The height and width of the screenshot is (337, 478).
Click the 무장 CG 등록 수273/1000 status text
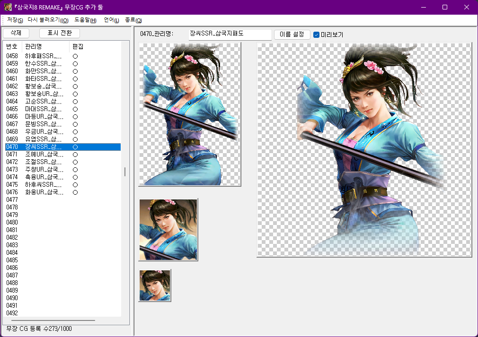39,329
